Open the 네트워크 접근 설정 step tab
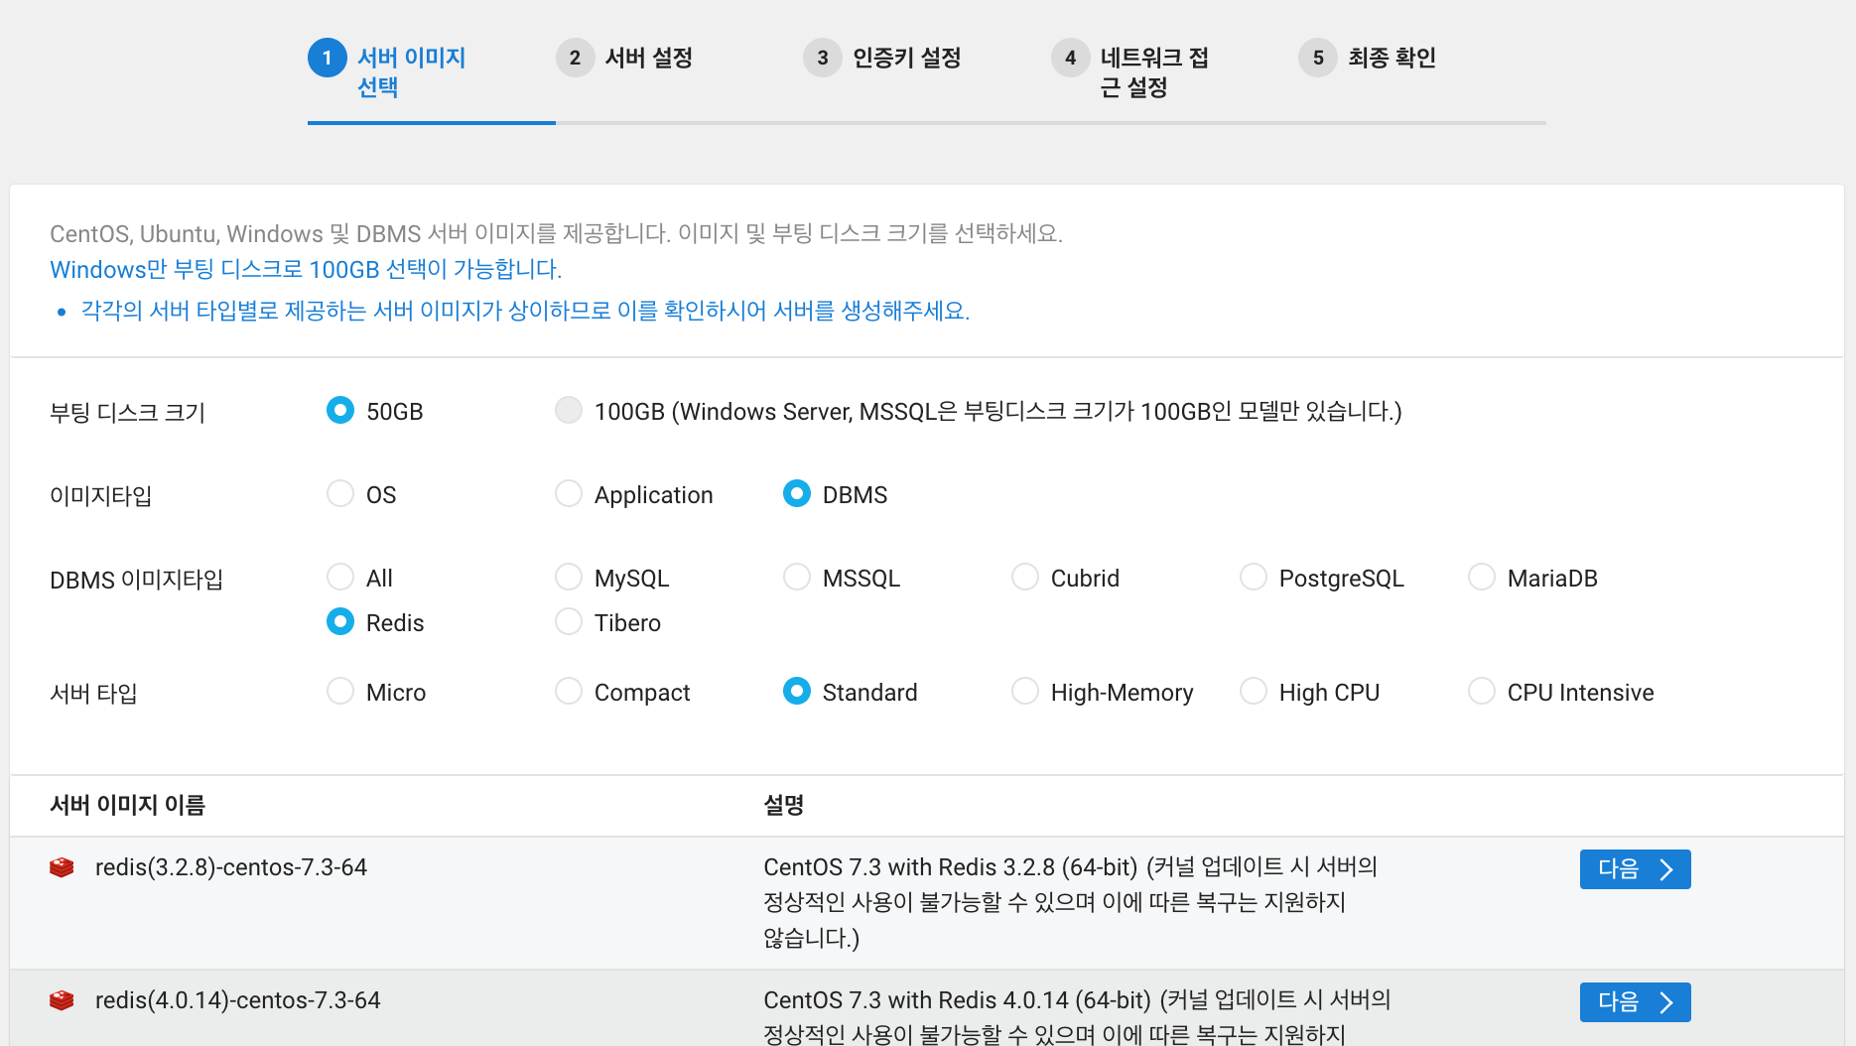This screenshot has height=1046, width=1856. click(x=1154, y=72)
